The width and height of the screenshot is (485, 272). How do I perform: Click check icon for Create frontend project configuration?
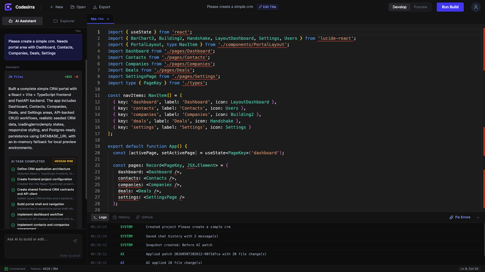(x=13, y=180)
